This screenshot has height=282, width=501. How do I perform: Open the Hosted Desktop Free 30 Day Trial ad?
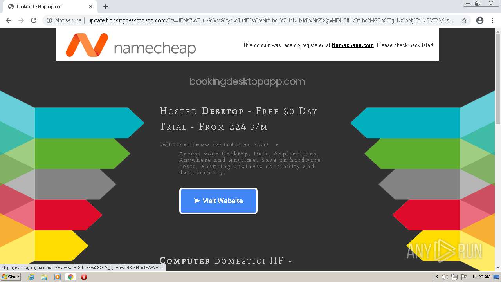238,119
